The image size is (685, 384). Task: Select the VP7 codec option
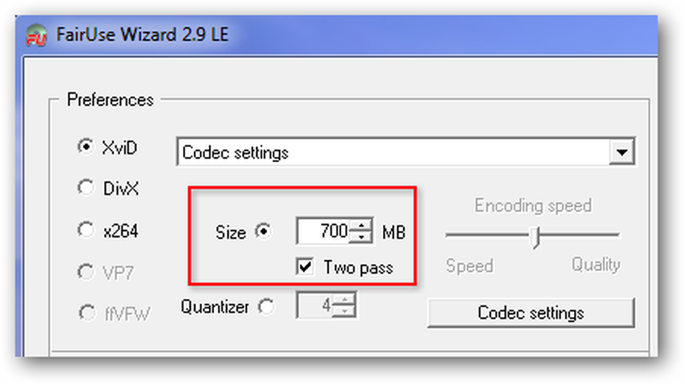[x=86, y=272]
